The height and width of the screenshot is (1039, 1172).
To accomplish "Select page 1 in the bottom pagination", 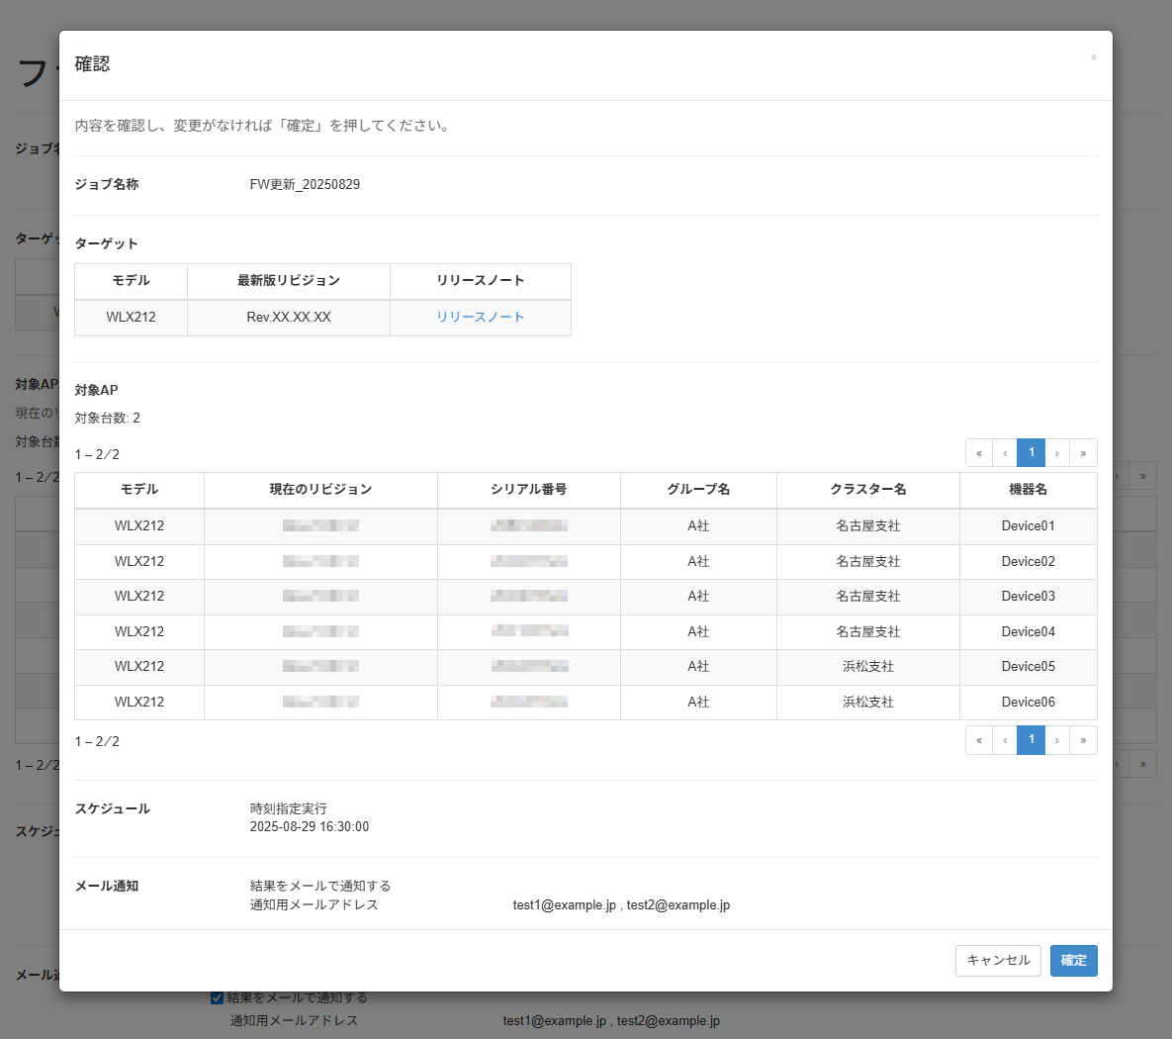I will pyautogui.click(x=1031, y=739).
